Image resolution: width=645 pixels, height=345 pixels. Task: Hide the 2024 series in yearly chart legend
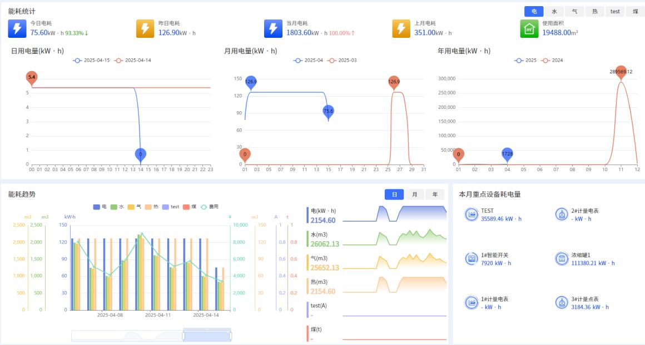click(552, 60)
